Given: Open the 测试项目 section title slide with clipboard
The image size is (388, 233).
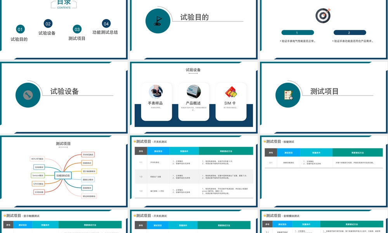Looking at the screenshot, I should [x=324, y=97].
